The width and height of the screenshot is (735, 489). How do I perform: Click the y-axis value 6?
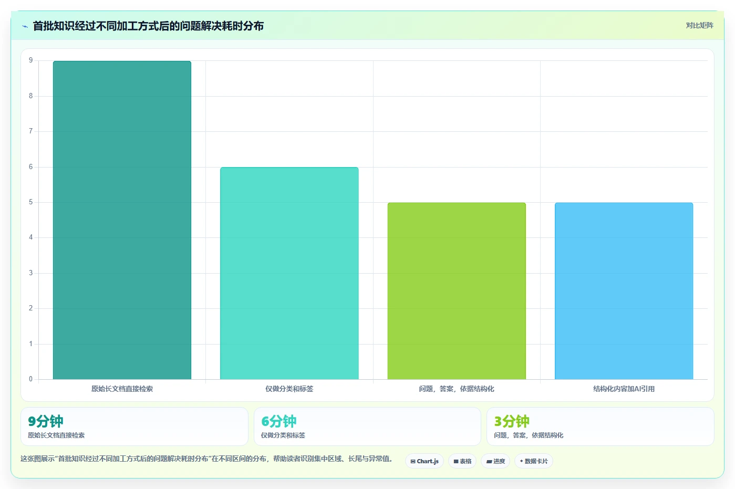30,167
